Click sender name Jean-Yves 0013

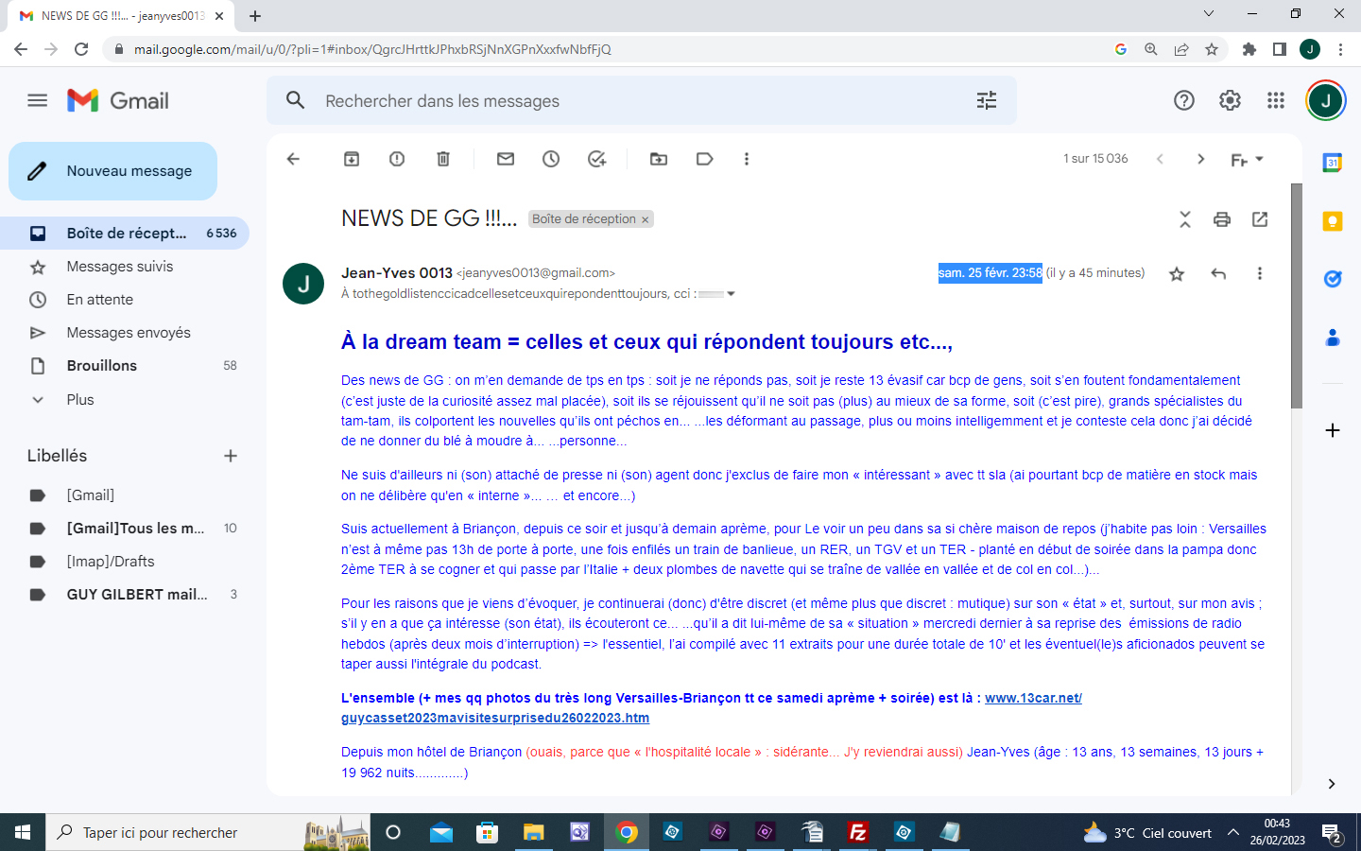(397, 272)
